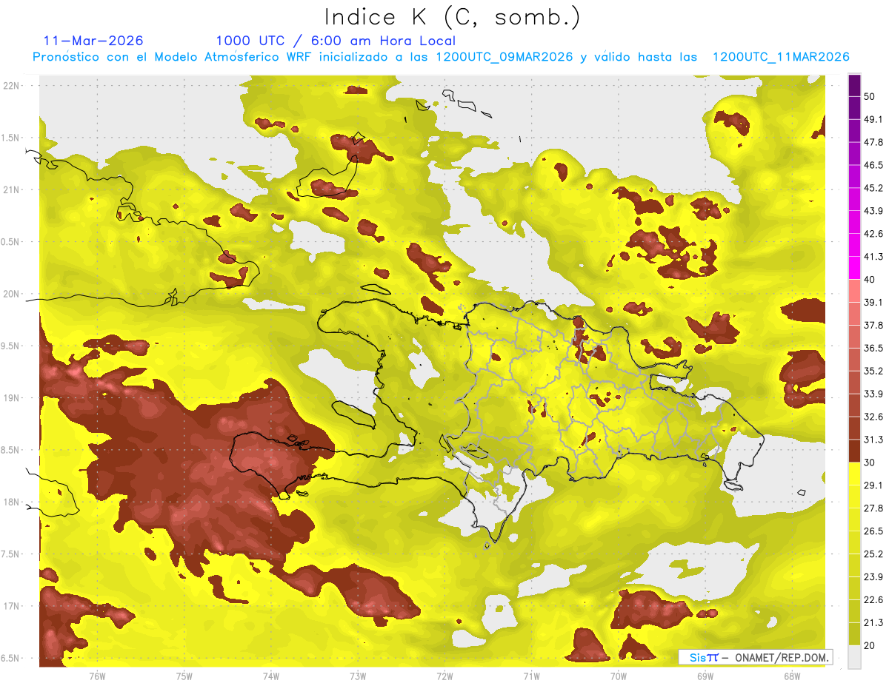Click the gray swatch below colorbar value 20

pos(855,657)
